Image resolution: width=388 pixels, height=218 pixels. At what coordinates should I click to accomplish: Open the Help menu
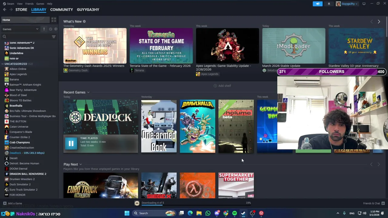[x=49, y=4]
